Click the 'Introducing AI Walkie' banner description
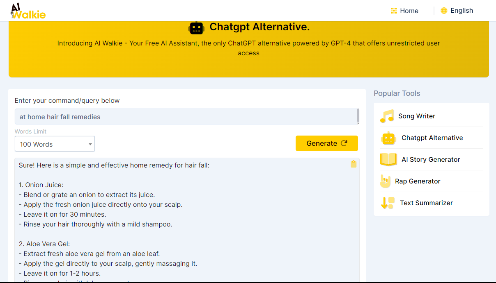 coord(248,48)
